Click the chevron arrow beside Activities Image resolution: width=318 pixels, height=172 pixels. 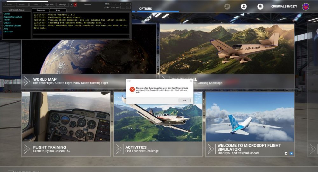click(x=119, y=149)
